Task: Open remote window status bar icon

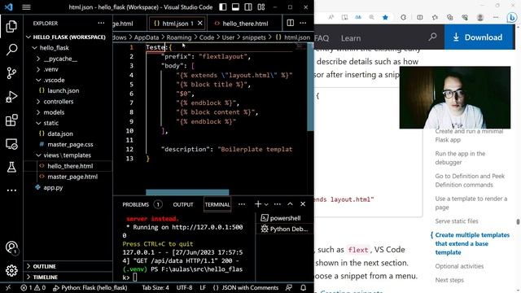Action: pyautogui.click(x=8, y=287)
